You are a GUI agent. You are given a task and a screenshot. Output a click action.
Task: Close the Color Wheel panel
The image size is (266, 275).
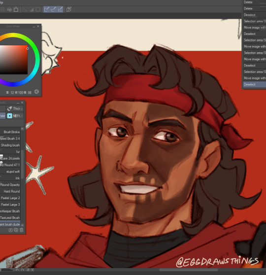38,26
